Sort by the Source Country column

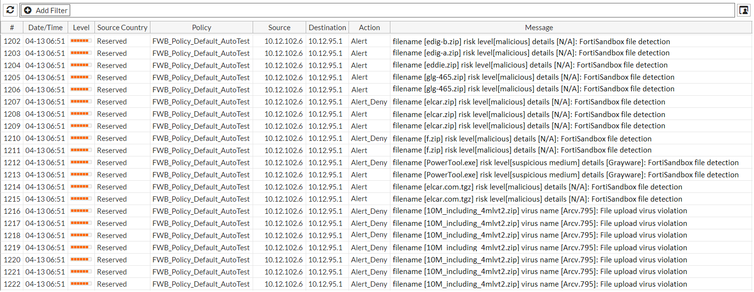122,28
